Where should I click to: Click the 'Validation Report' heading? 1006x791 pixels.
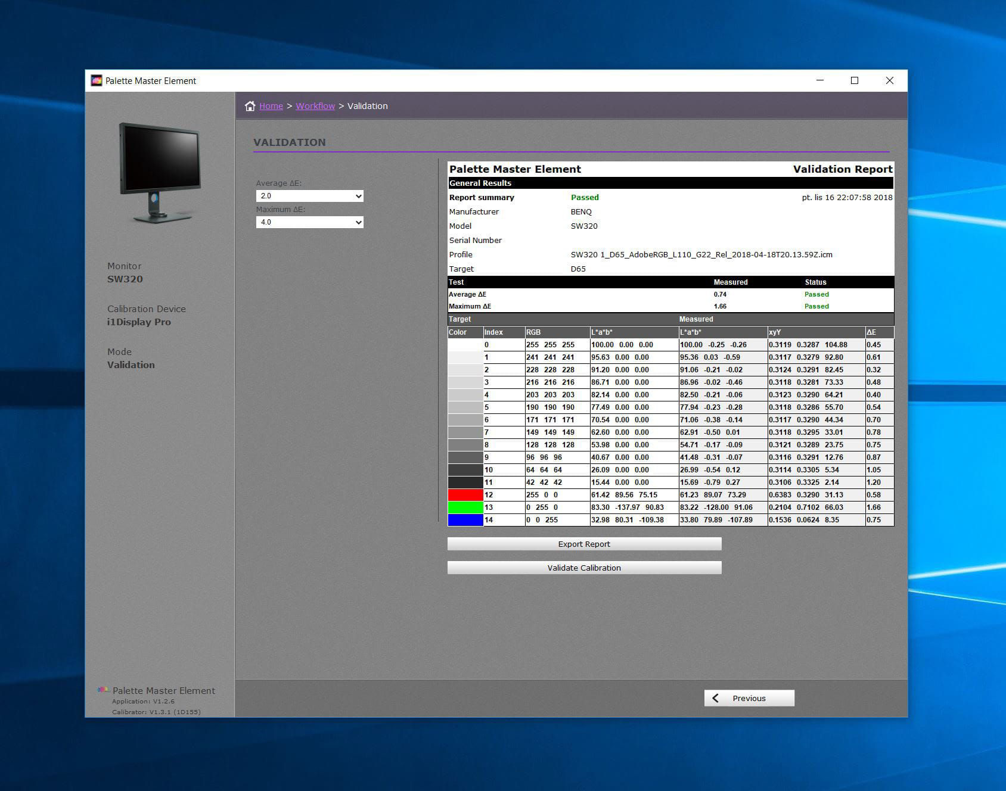coord(843,169)
